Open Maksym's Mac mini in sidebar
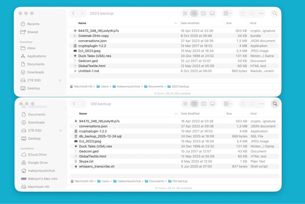Image resolution: width=305 pixels, height=204 pixels. point(39,179)
